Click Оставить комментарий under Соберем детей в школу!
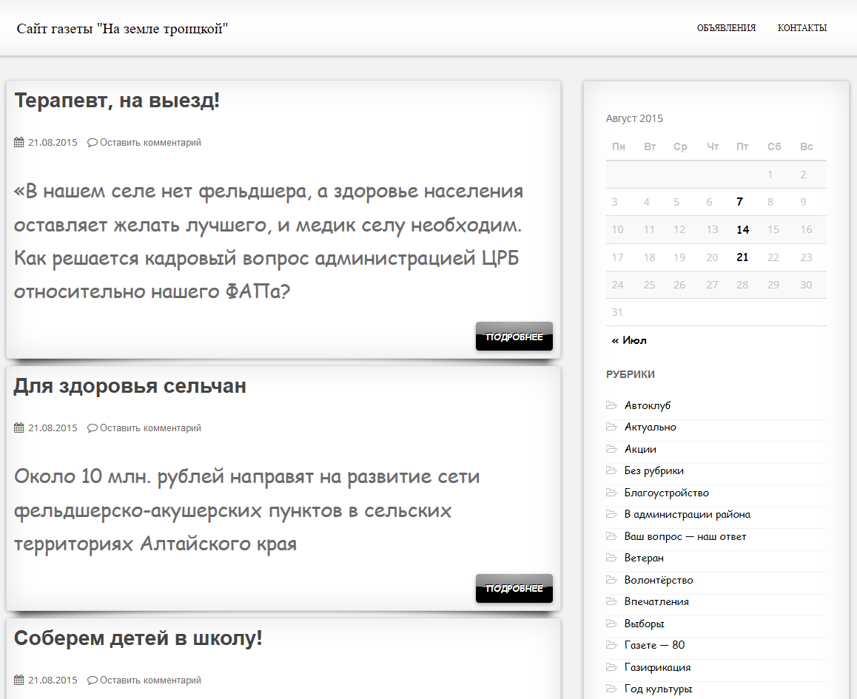 pos(150,681)
